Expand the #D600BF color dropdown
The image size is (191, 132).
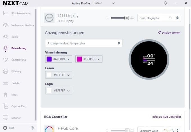(89, 59)
